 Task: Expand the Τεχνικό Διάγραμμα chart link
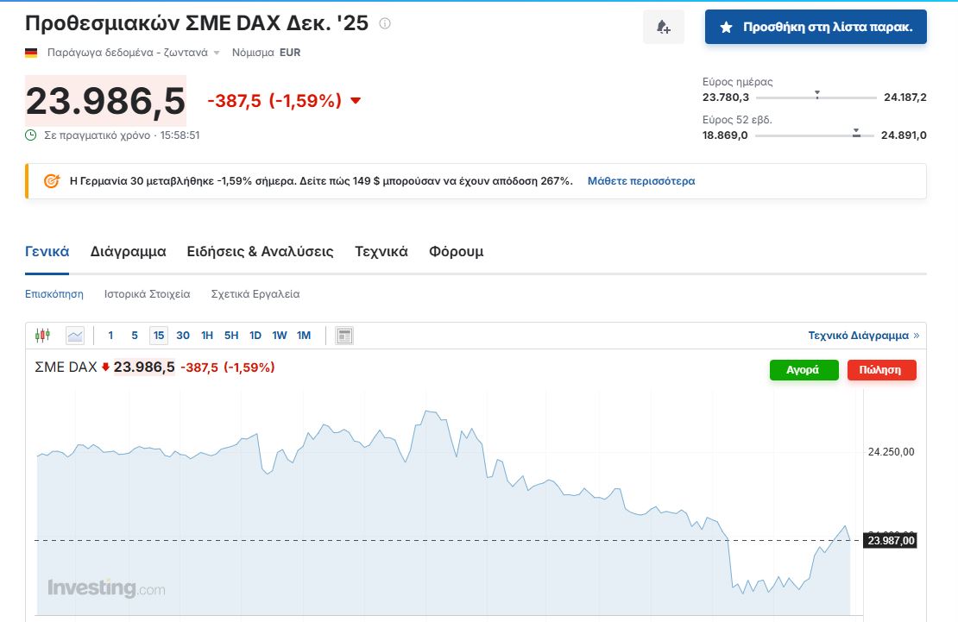point(863,336)
